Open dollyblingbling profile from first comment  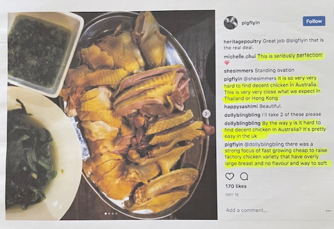(242, 115)
